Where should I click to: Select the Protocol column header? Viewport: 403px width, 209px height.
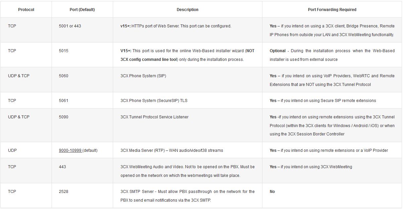tap(26, 10)
